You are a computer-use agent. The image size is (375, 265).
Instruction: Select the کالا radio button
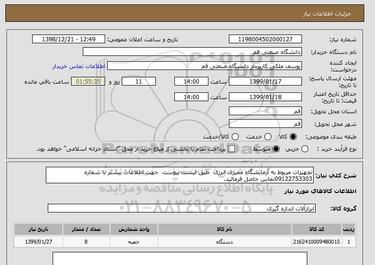tap(293, 137)
